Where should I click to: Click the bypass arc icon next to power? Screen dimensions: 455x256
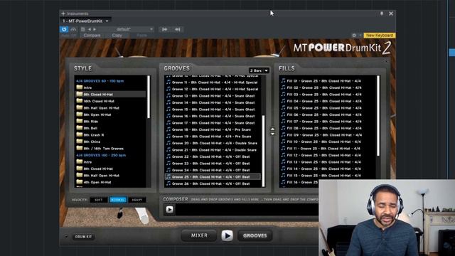pos(73,29)
